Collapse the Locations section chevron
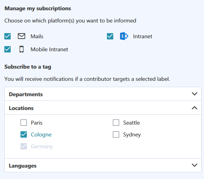The height and width of the screenshot is (179, 204). coord(195,108)
